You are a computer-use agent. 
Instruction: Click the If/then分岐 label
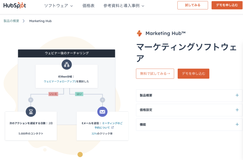click(66, 77)
